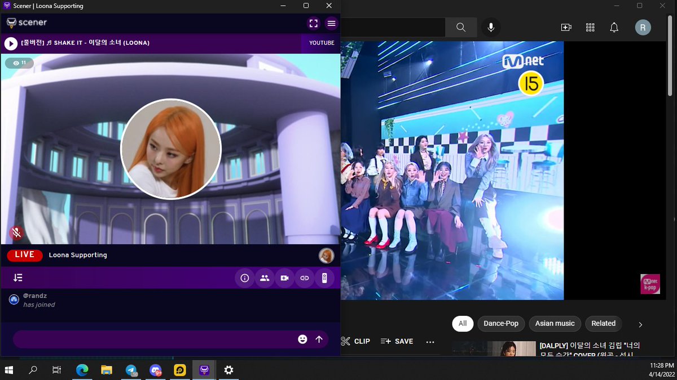Select the Related filter chip
The width and height of the screenshot is (677, 380).
[603, 324]
